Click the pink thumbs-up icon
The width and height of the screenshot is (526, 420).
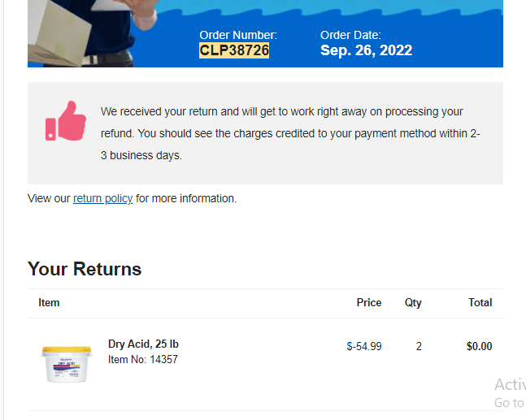pos(66,121)
